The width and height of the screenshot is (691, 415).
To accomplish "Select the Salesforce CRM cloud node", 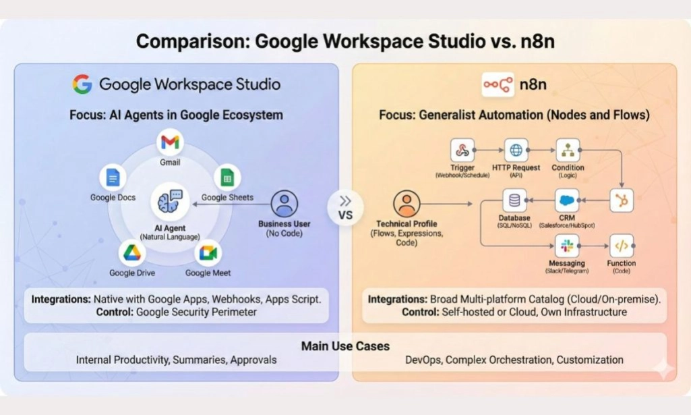I will point(567,200).
